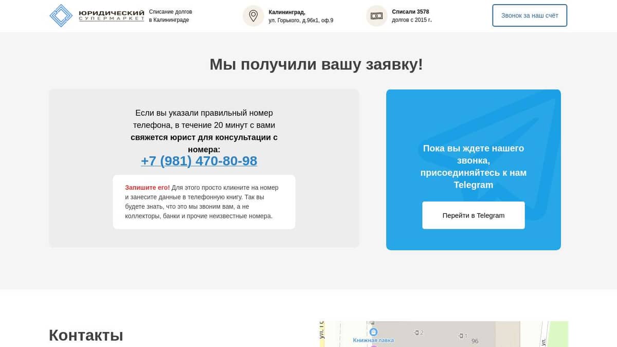Viewport: 617px width, 347px height.
Task: Click the Запишите его! red text
Action: pyautogui.click(x=147, y=188)
